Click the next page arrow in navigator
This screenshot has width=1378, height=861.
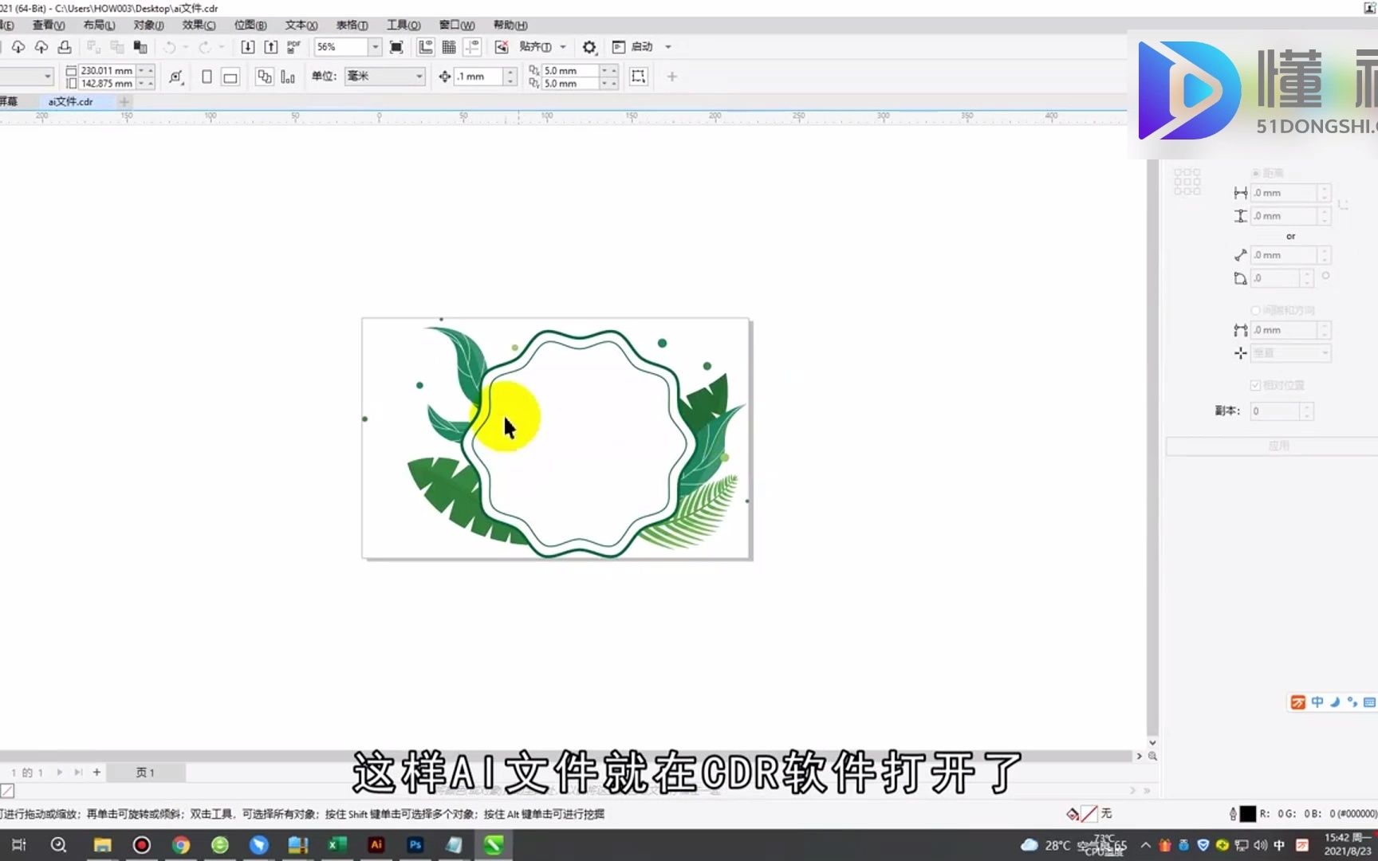click(x=59, y=772)
